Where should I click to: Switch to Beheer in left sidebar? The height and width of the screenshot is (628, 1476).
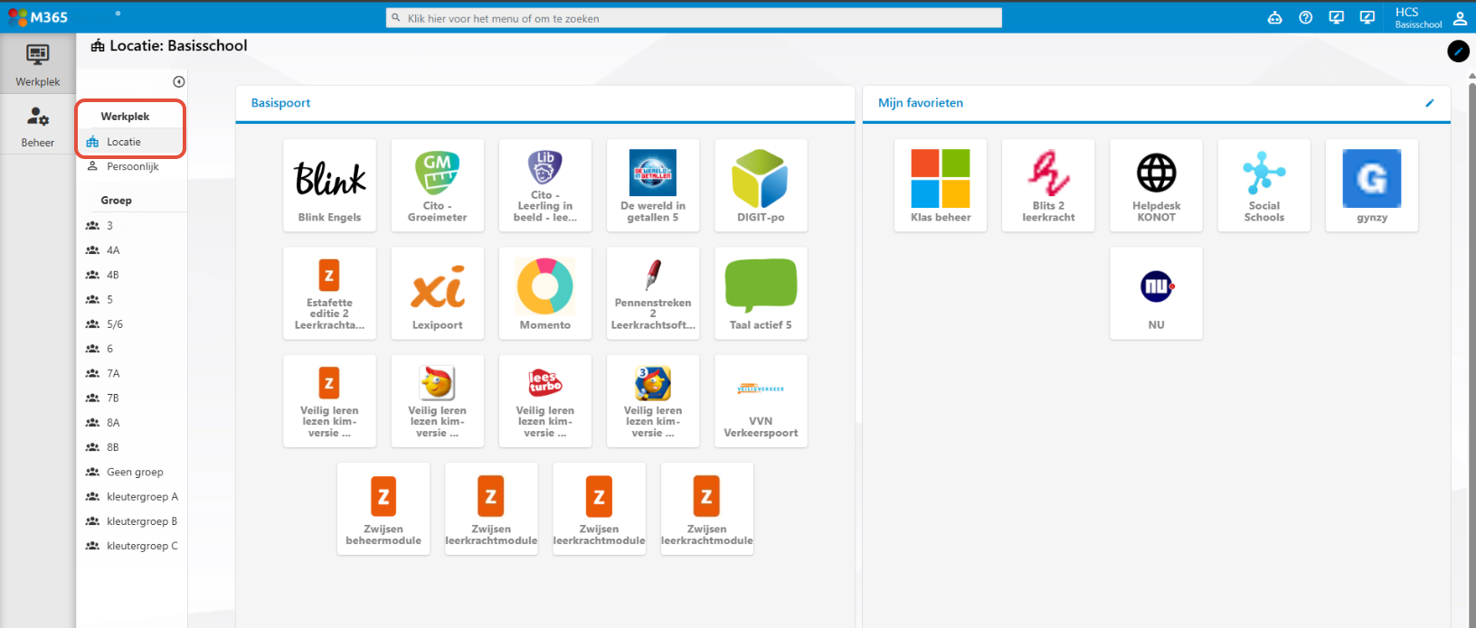(38, 127)
